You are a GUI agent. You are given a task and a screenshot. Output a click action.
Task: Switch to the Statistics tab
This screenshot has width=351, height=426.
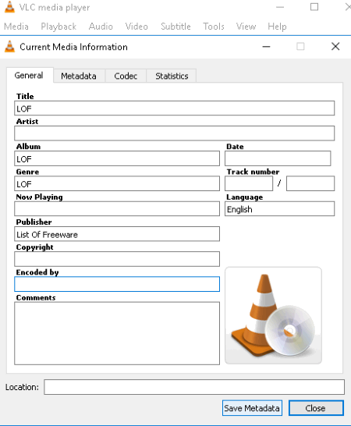click(x=172, y=76)
